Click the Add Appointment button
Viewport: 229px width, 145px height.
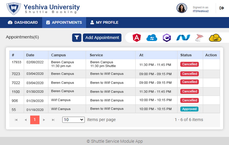click(102, 38)
